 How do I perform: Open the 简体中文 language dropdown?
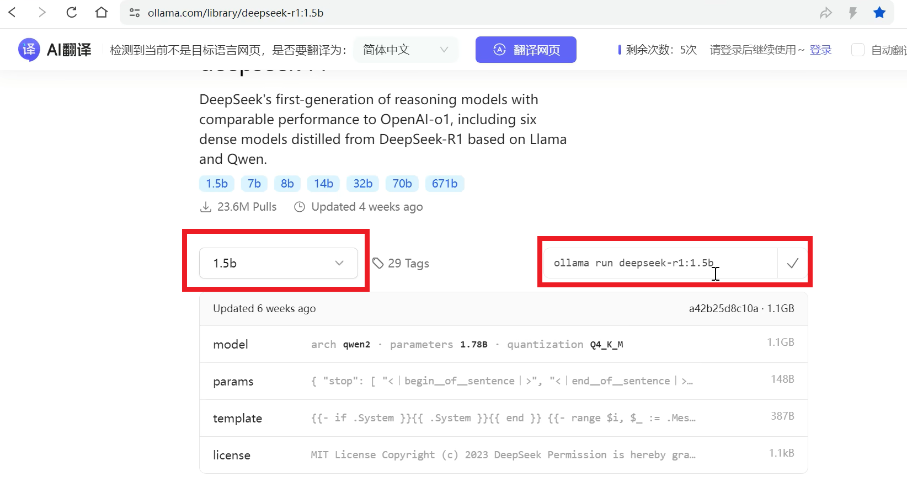coord(406,50)
